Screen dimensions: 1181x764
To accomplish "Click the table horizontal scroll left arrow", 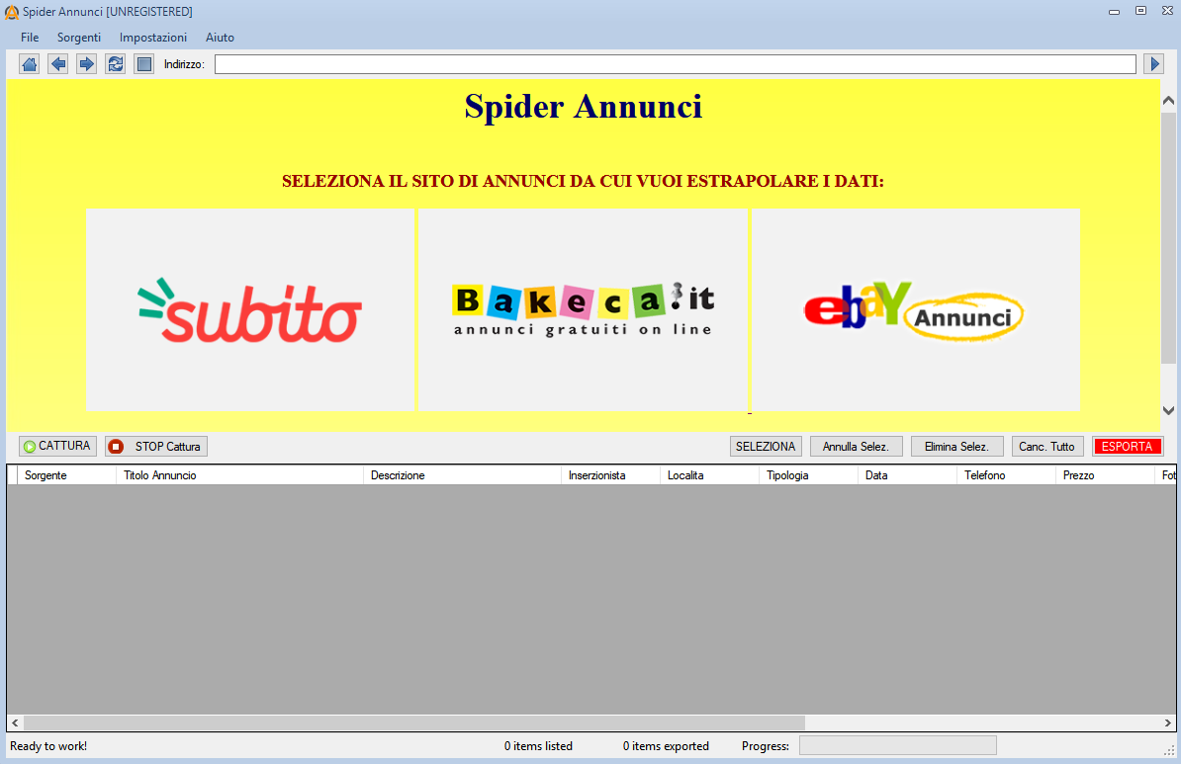I will [15, 722].
